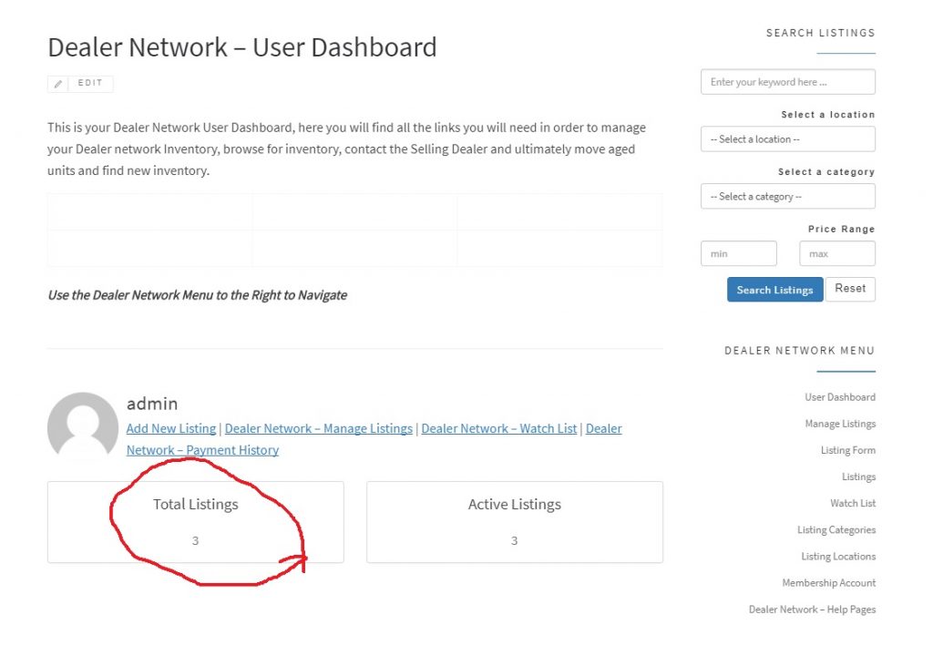Click the min price input field
Image resolution: width=933 pixels, height=656 pixels.
(738, 253)
